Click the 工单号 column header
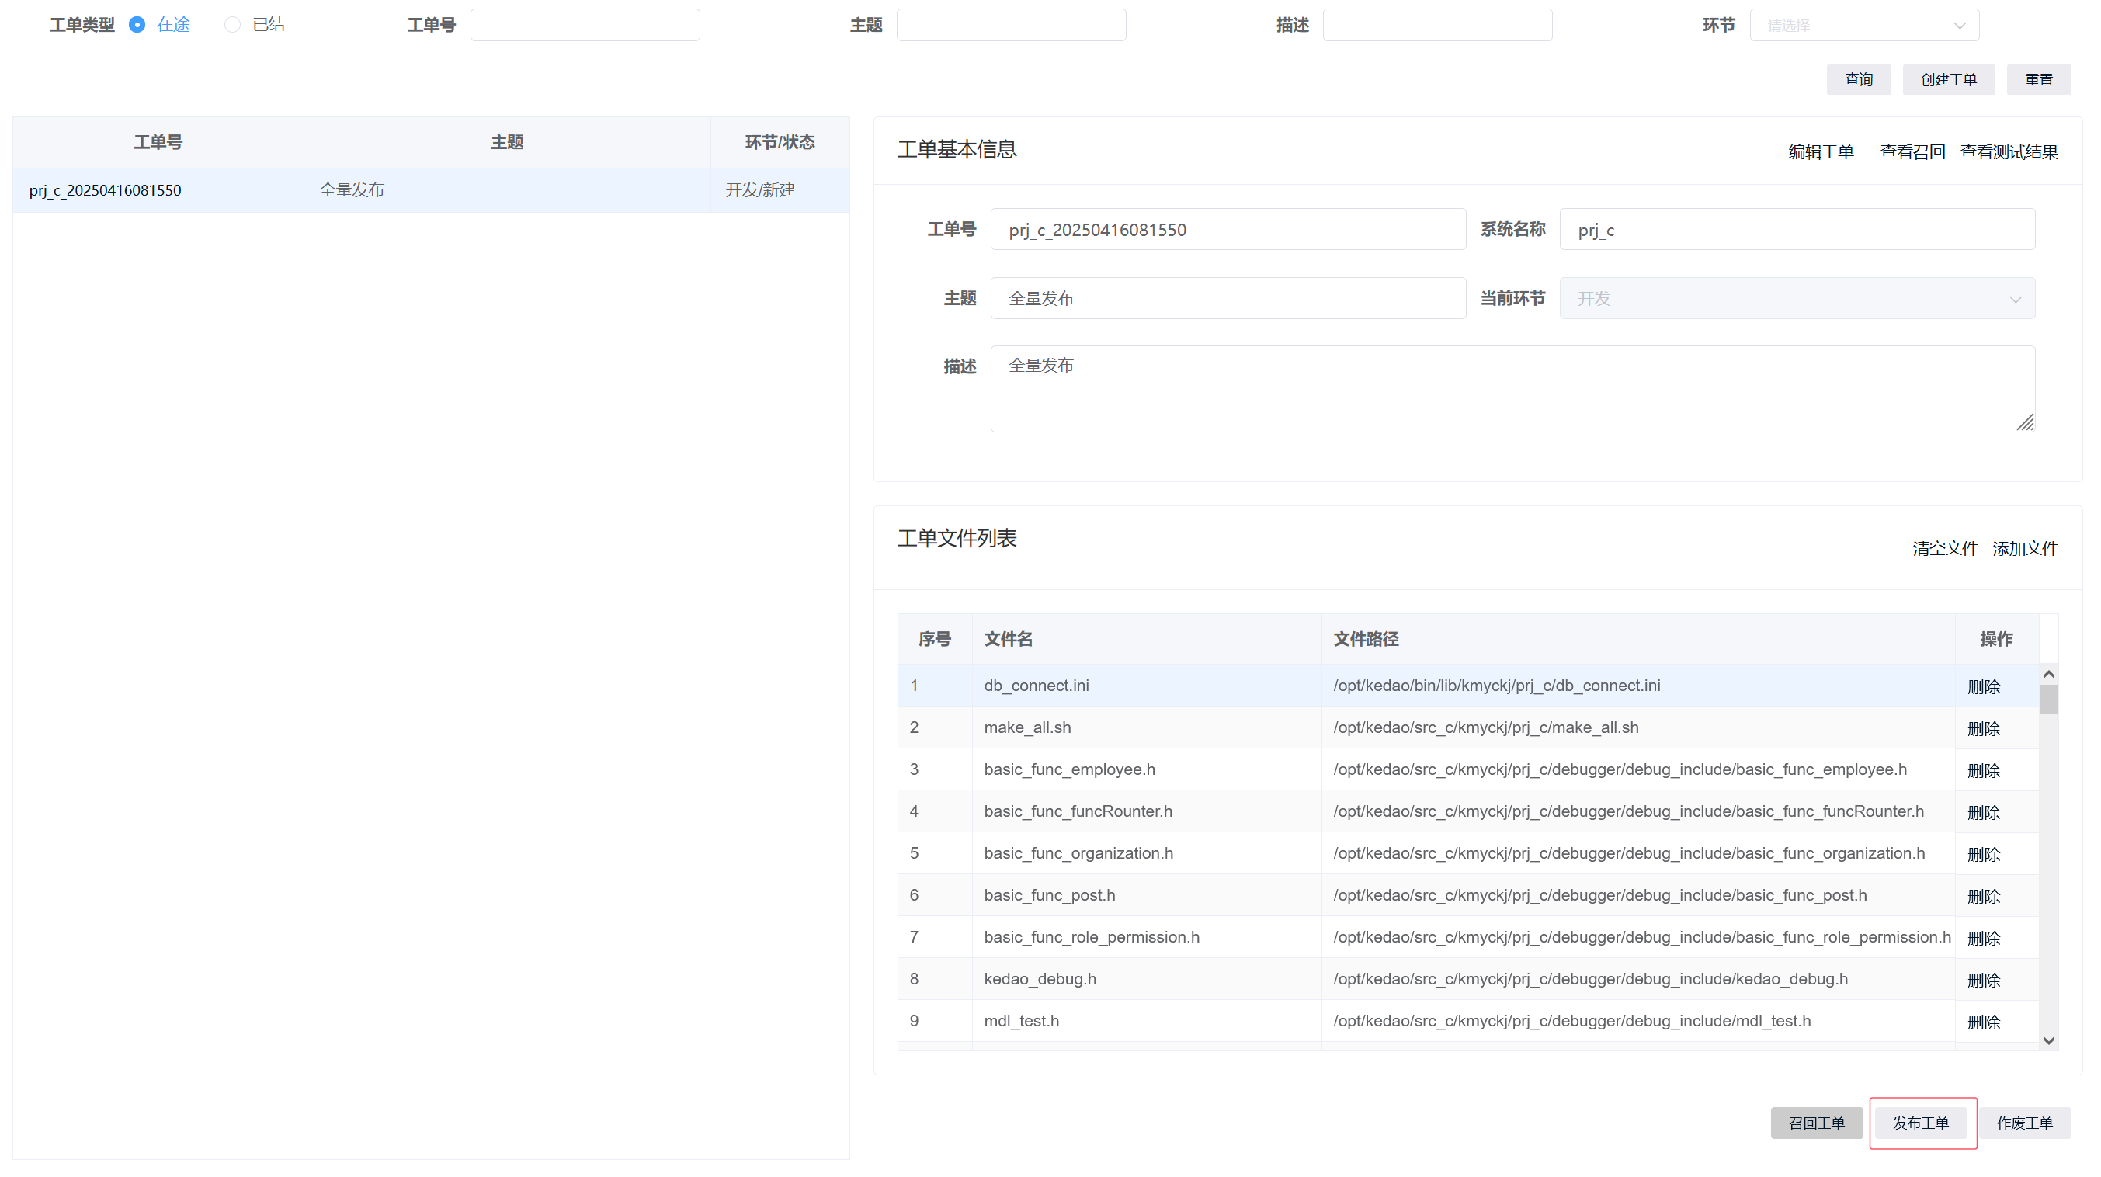This screenshot has width=2101, height=1177. click(158, 142)
